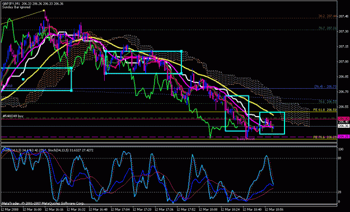Click the magenta 206.25 price tag

click(343, 136)
